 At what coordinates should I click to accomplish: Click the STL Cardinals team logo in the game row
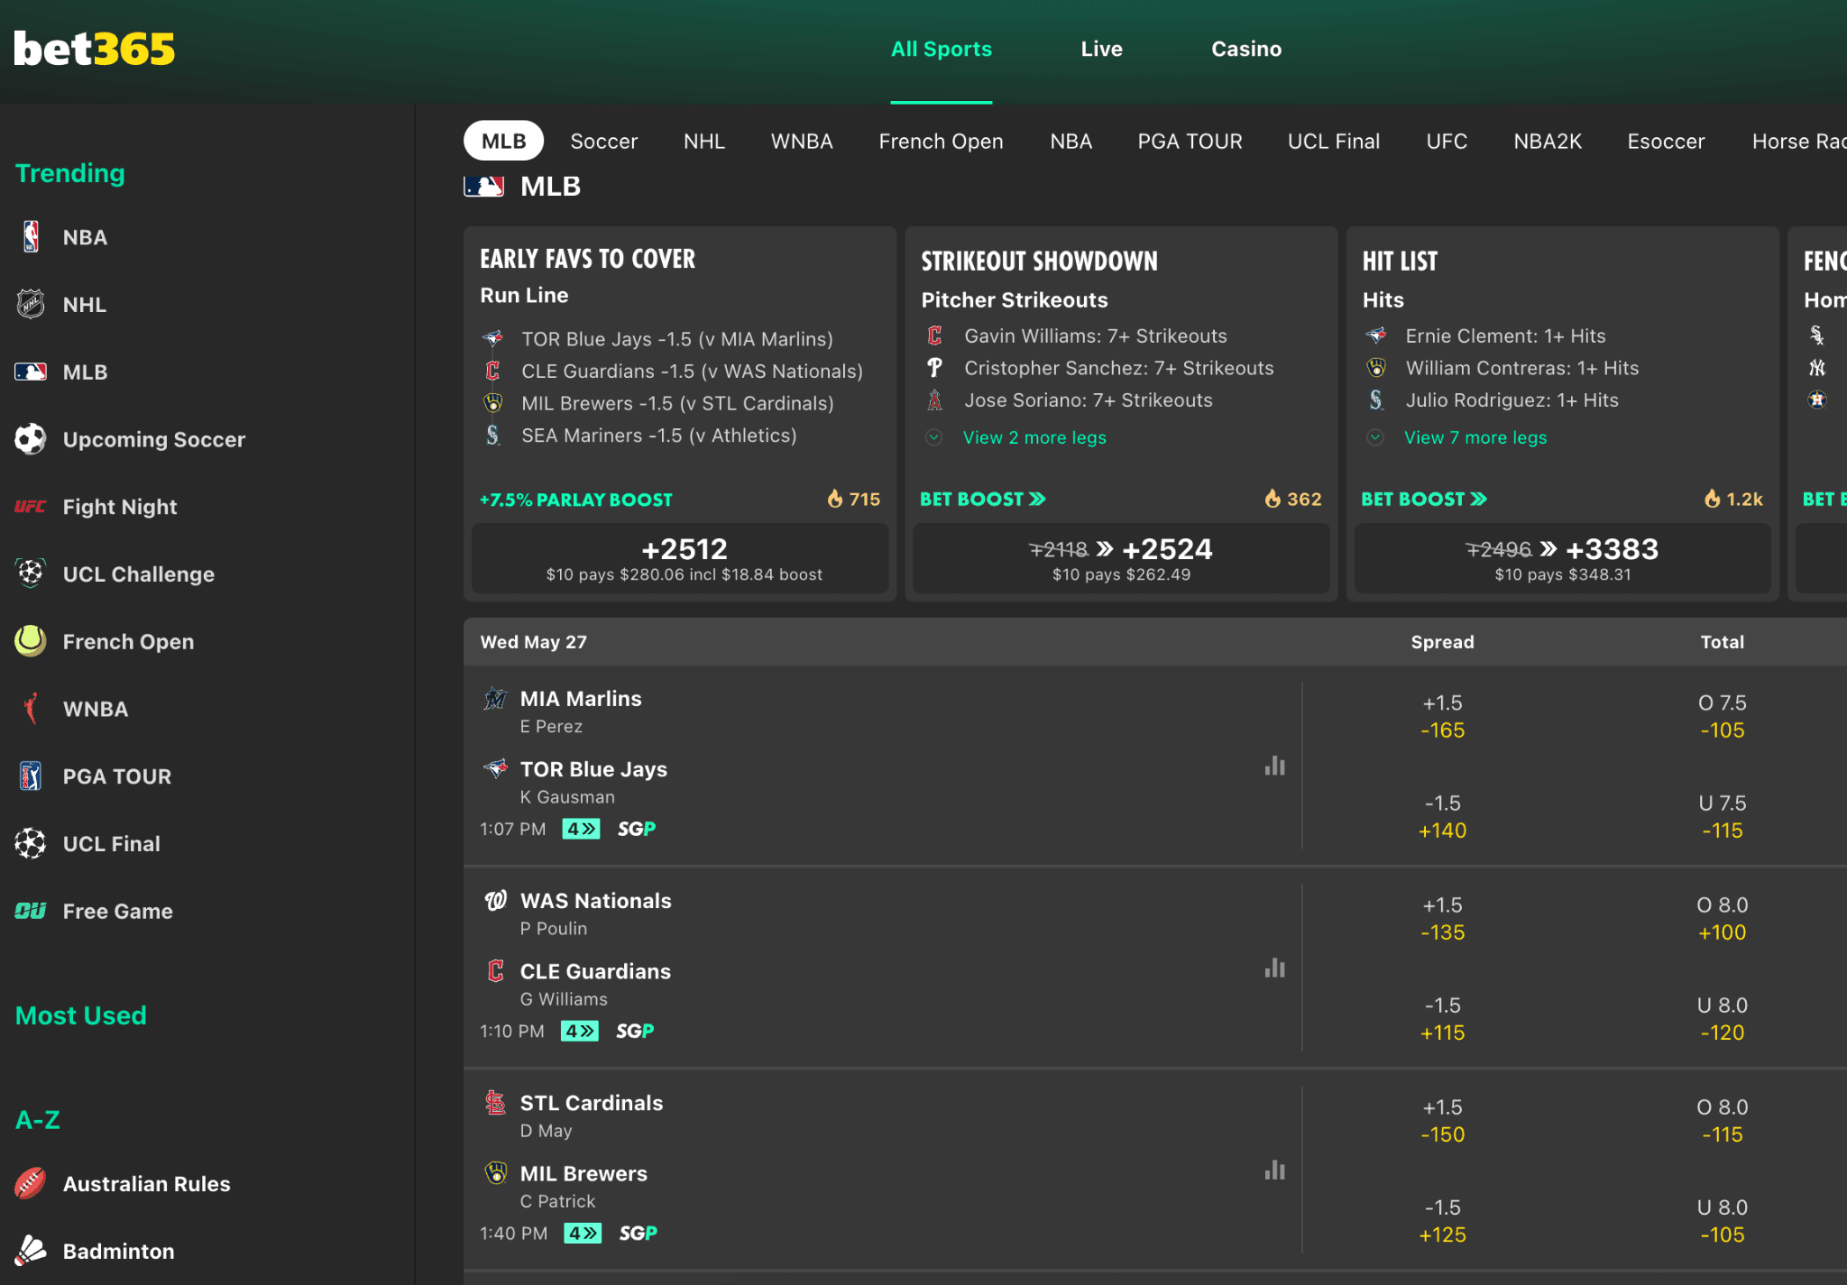point(495,1103)
